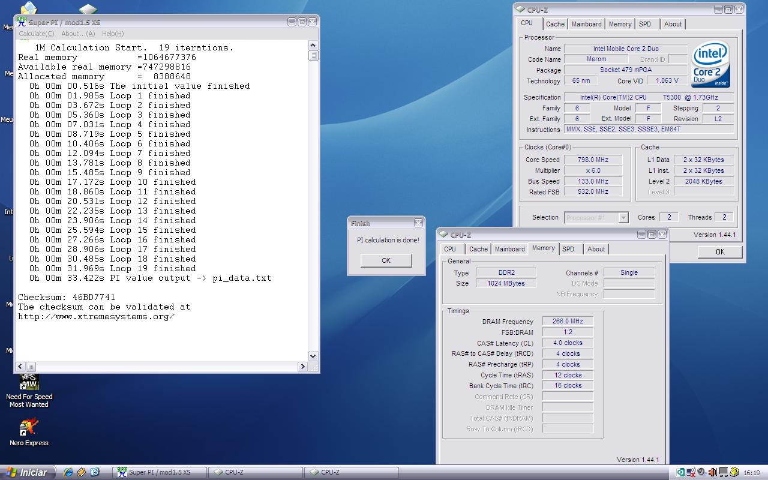768x480 pixels.
Task: Click the Checksum: 46BD7741 line
Action: (67, 297)
